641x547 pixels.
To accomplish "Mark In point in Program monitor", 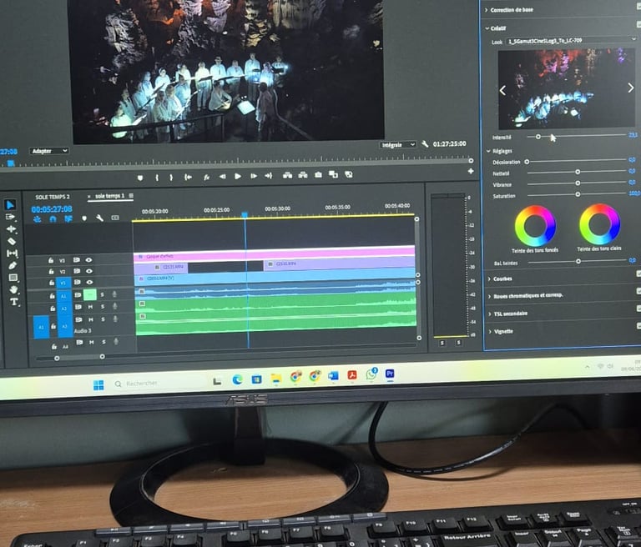I will tap(157, 178).
